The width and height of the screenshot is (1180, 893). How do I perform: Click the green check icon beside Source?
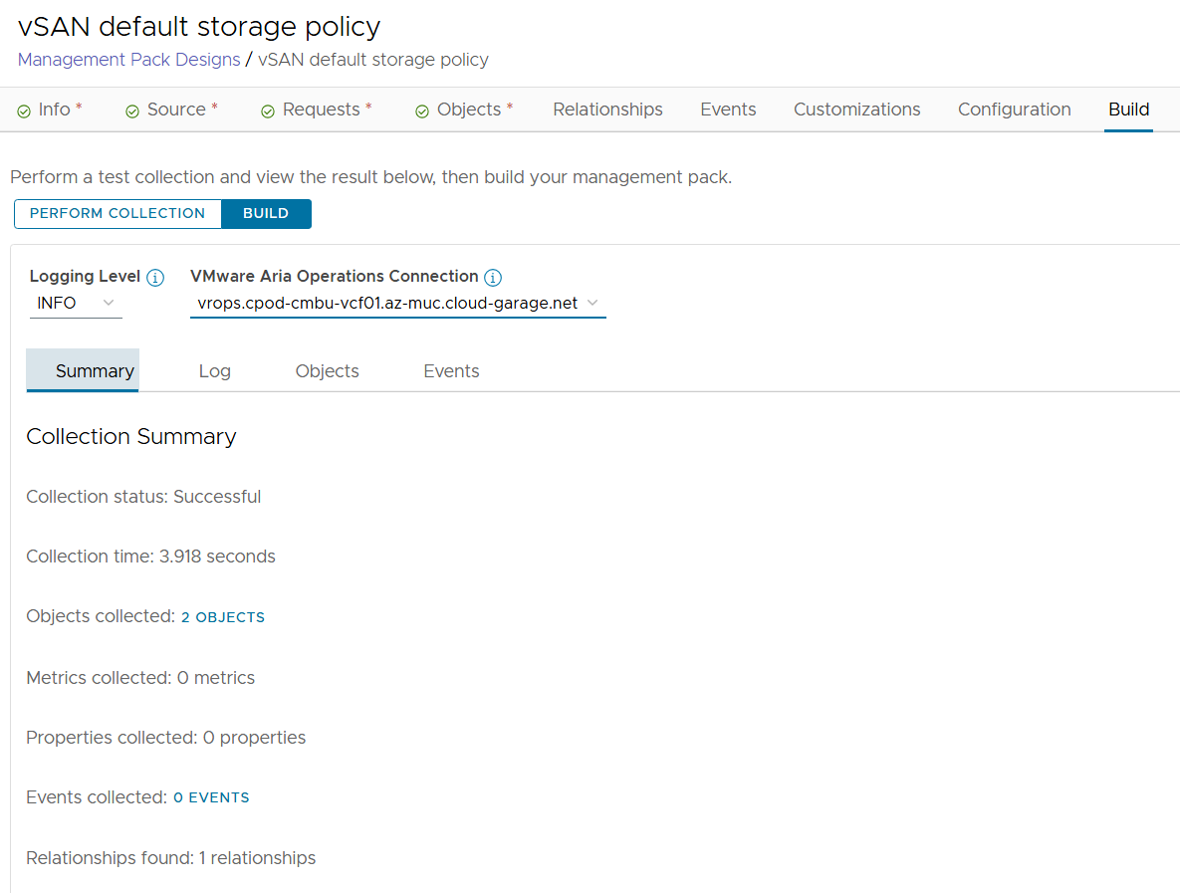(x=132, y=112)
